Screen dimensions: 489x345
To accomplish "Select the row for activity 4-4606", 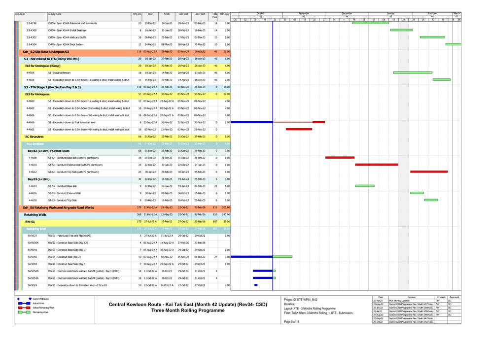I will [89, 122].
